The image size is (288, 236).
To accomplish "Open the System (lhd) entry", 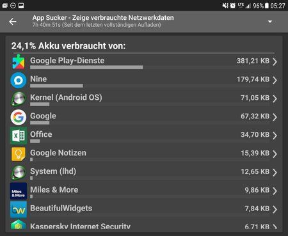I will click(x=144, y=173).
